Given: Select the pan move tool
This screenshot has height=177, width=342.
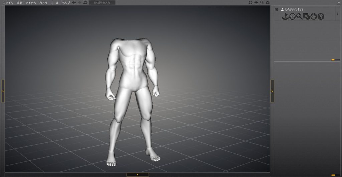Looking at the screenshot, I should point(256,2).
